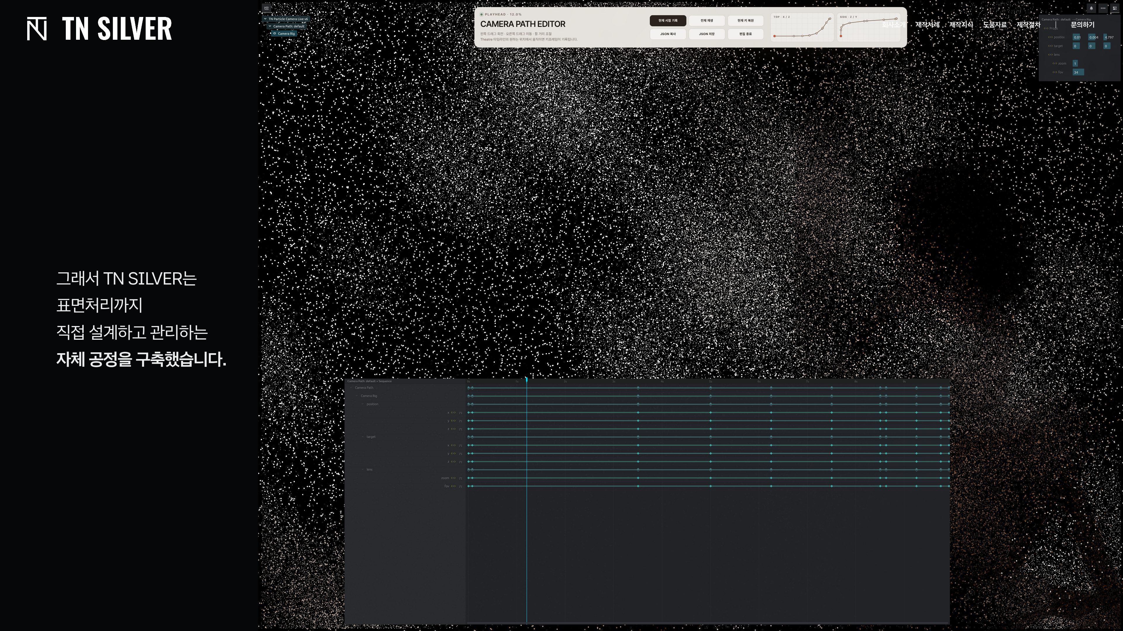Click the JSON 저장 button

707,34
